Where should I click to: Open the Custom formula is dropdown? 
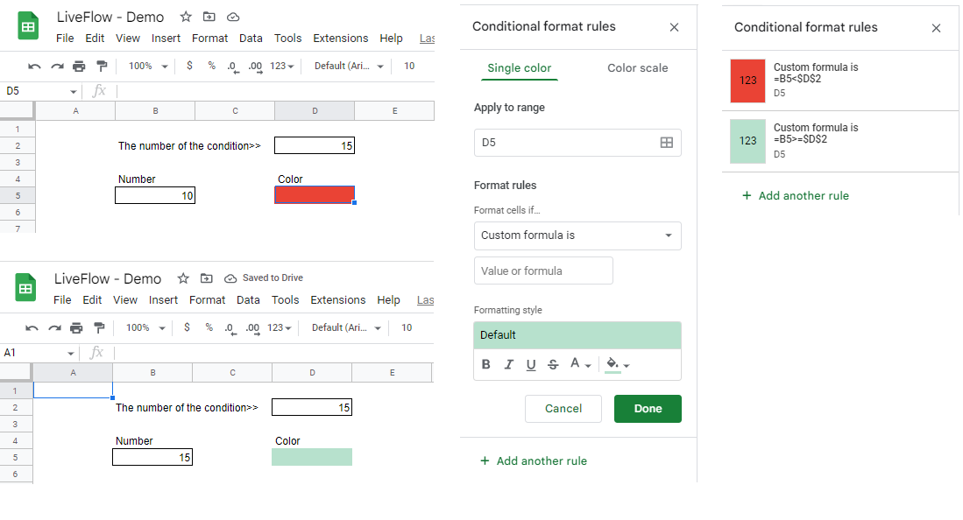coord(577,235)
